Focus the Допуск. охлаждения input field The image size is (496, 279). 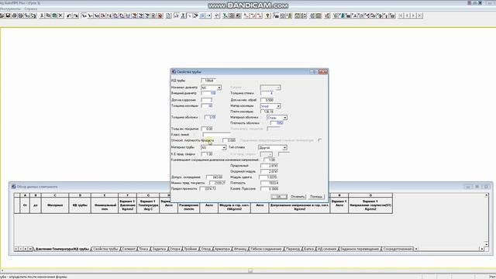(x=215, y=177)
